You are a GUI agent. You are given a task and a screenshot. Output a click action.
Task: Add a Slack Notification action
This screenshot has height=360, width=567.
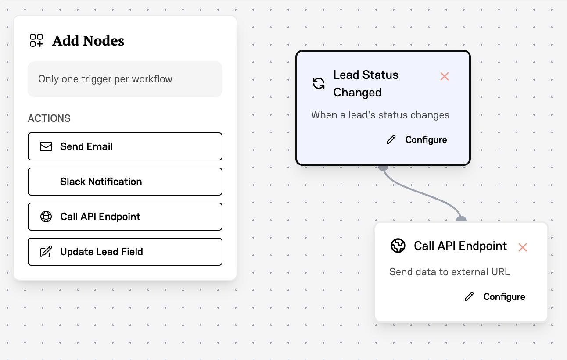[x=125, y=182]
